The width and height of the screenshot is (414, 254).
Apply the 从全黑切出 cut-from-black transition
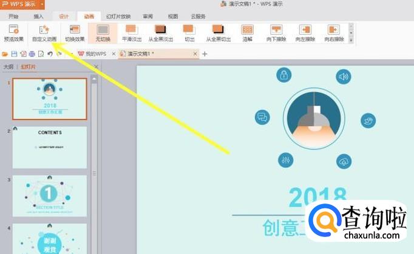[x=219, y=33]
